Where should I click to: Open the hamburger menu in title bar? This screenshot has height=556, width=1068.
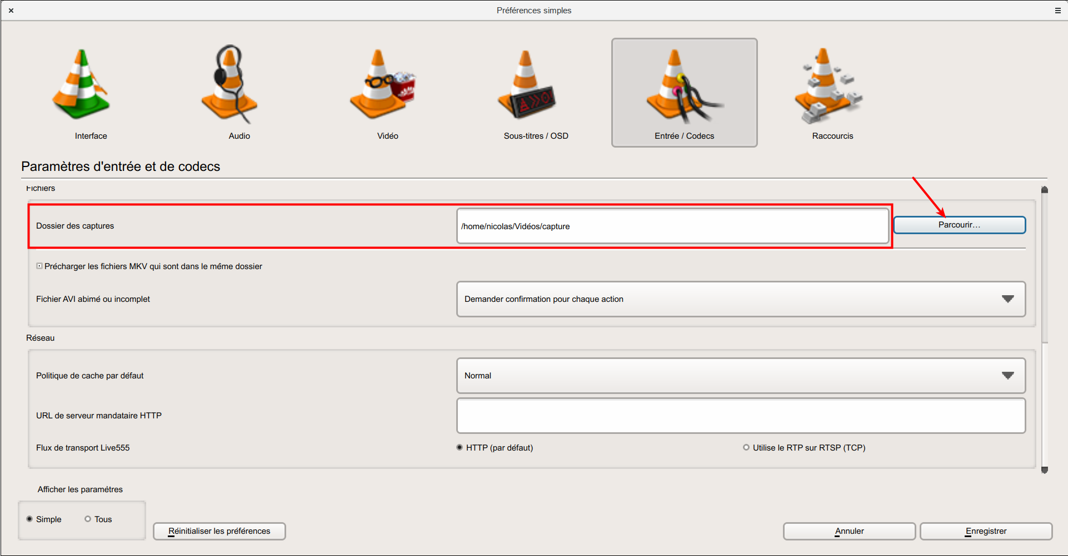click(1058, 11)
